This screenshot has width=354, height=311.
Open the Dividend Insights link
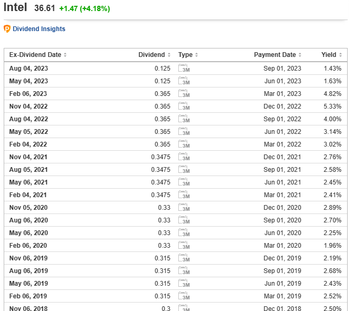click(x=39, y=29)
